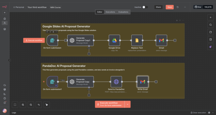
Task: Open the help question mark icon
Action: [5, 98]
